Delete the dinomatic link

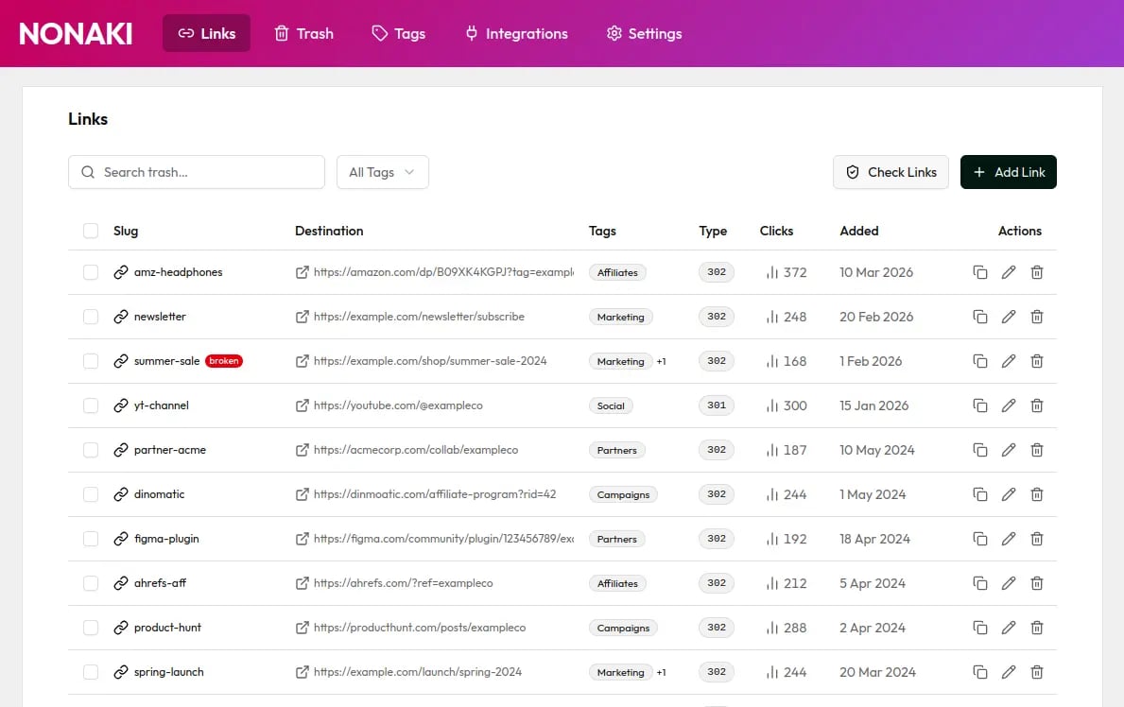(1036, 494)
